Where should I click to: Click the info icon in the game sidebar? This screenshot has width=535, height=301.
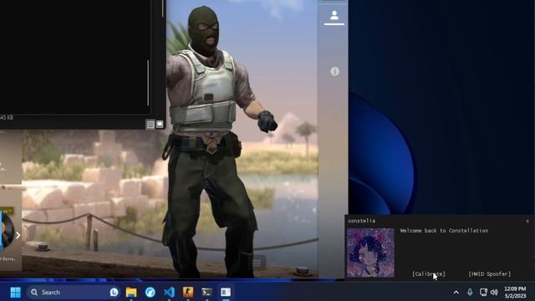point(334,71)
